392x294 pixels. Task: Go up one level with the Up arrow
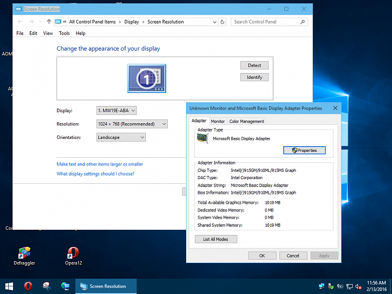click(49, 22)
